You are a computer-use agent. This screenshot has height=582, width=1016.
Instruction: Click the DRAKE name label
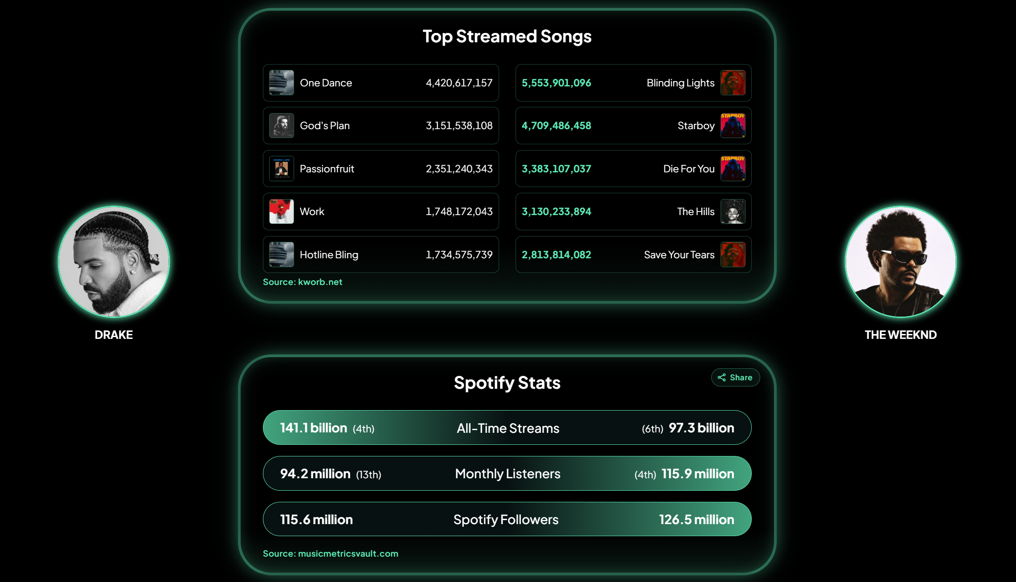(x=114, y=335)
